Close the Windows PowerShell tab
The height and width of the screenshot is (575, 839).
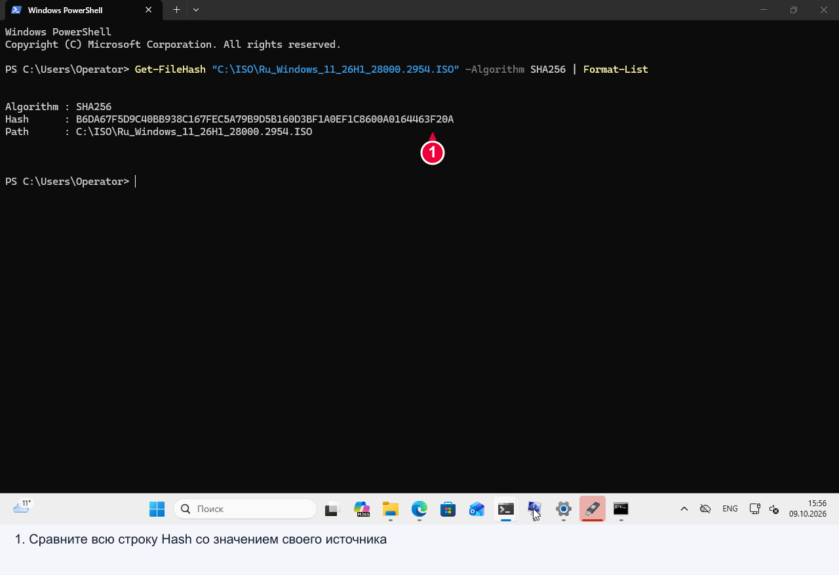[x=149, y=10]
